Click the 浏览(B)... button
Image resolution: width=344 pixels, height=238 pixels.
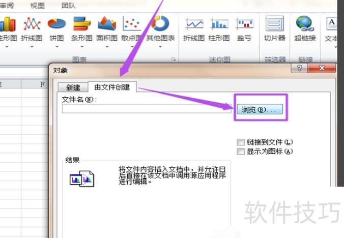(x=260, y=109)
